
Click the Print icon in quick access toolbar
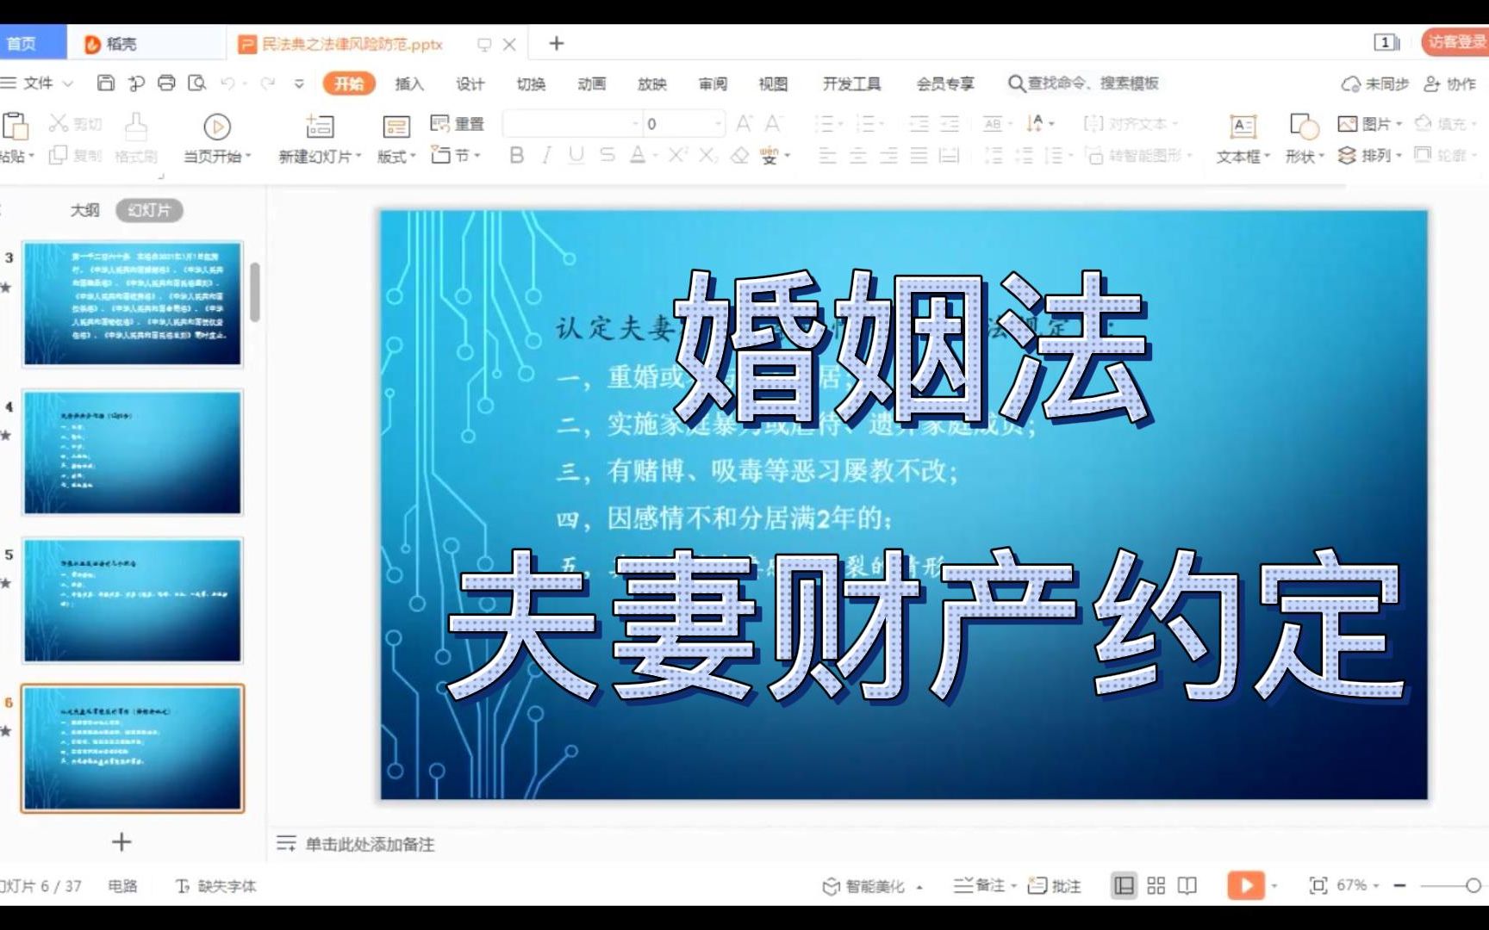click(x=166, y=84)
